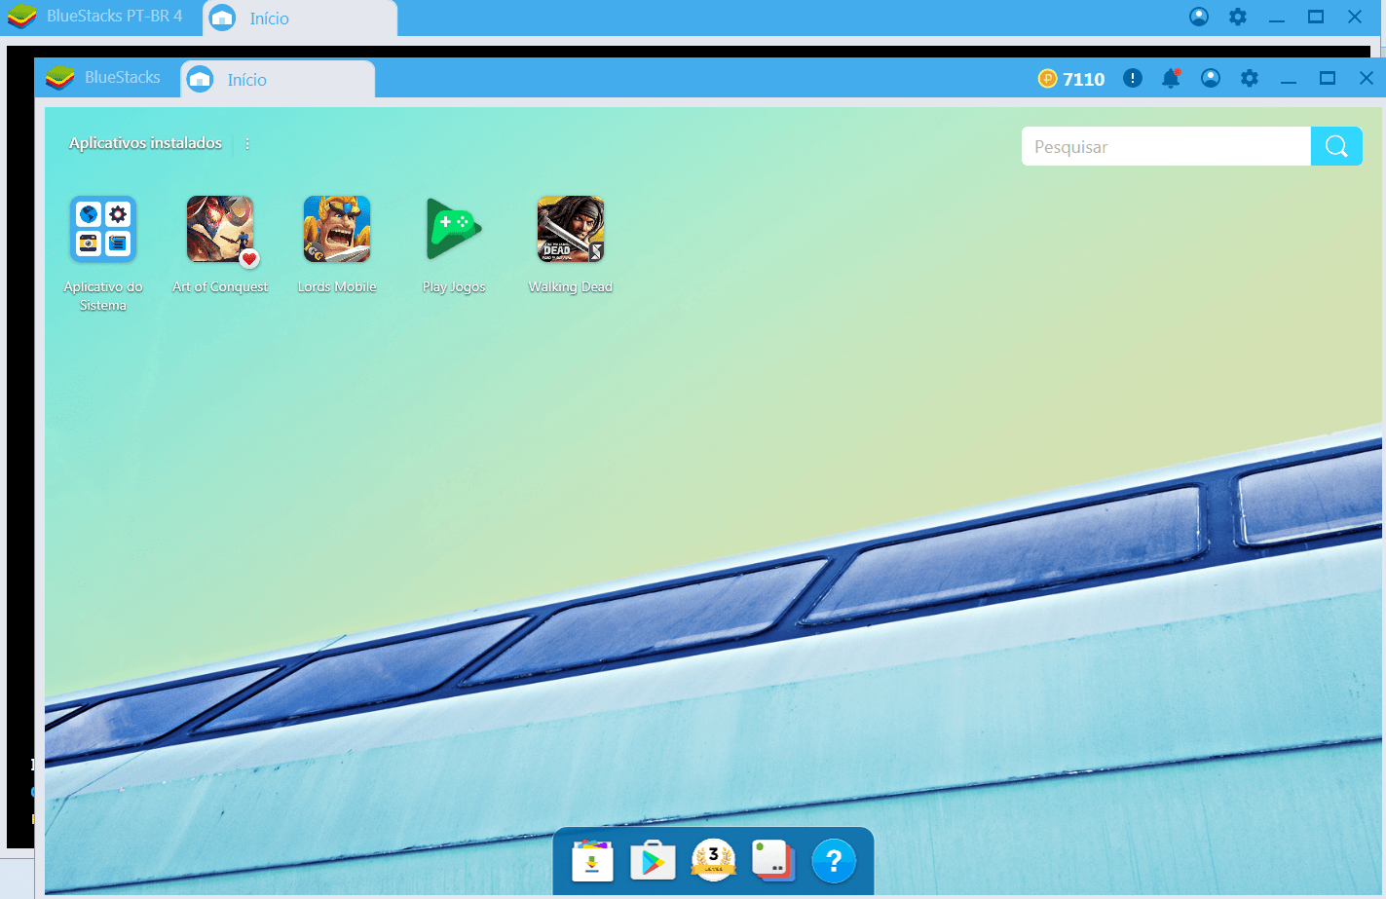
Task: Launch Lords Mobile game
Action: coord(337,229)
